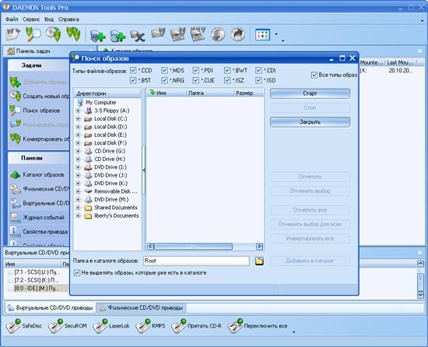Image resolution: width=428 pixels, height=347 pixels.
Task: Click the Создать новый образ task icon
Action: tap(16, 96)
